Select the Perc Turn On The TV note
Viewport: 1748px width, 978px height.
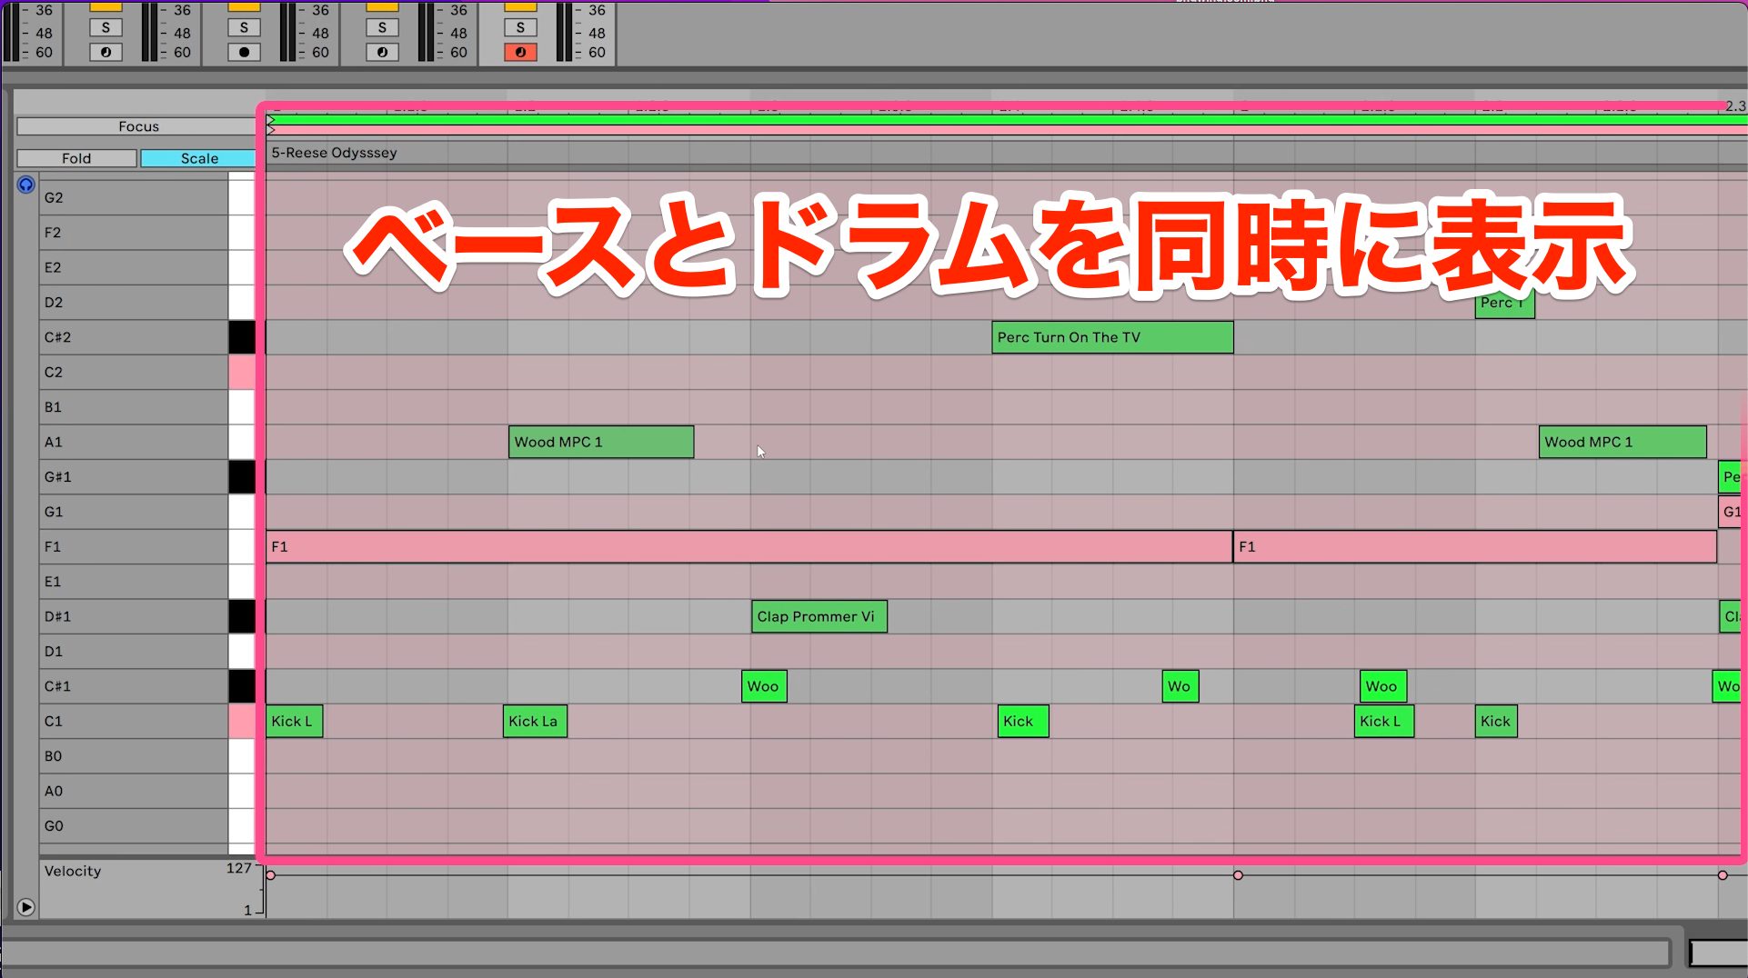(x=1112, y=337)
